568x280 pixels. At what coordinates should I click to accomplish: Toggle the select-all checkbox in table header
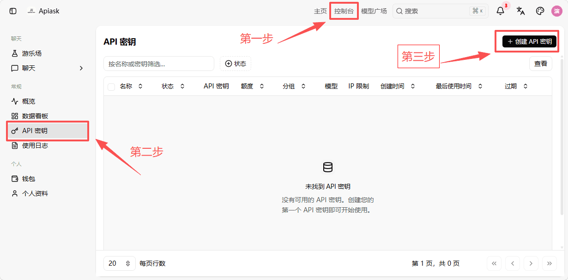[111, 87]
